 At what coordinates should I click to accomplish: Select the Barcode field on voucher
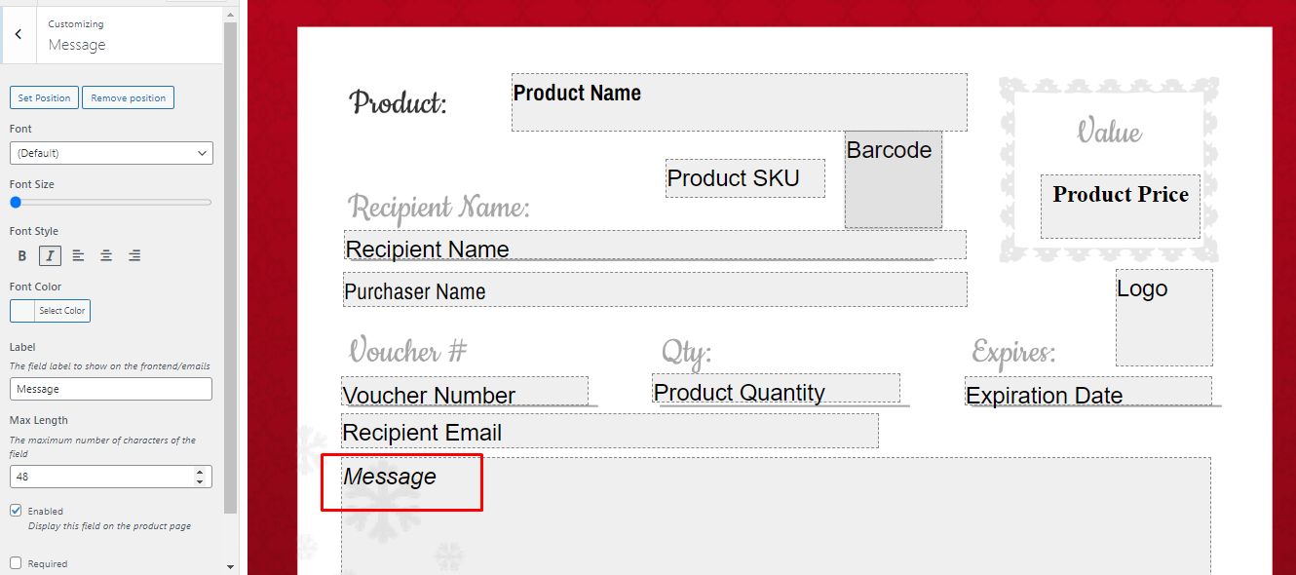[x=894, y=179]
